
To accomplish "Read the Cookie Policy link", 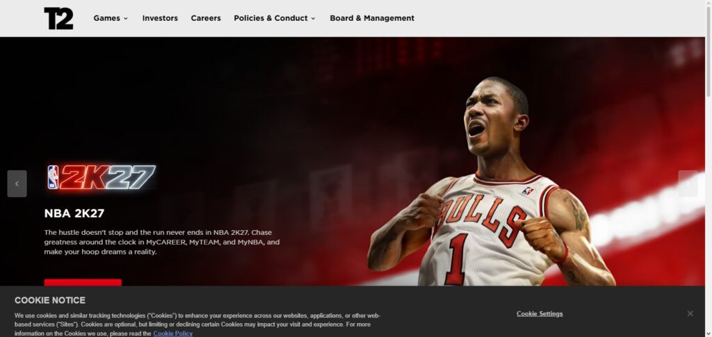I will (173, 334).
